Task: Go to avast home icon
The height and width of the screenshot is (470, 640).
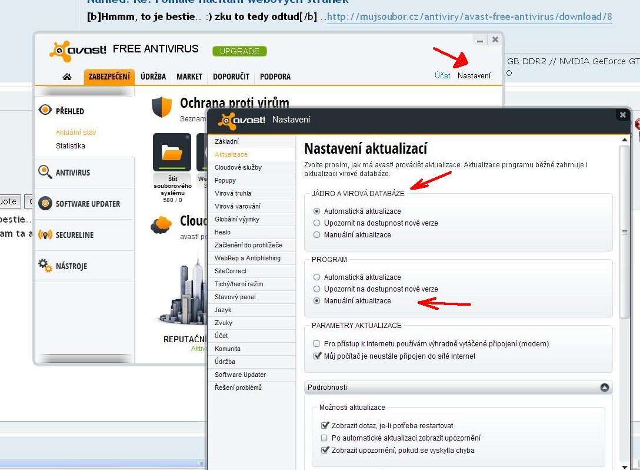Action: [x=67, y=77]
